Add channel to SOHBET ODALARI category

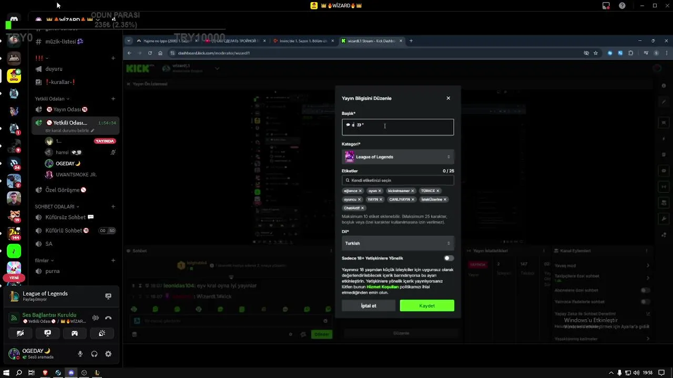[x=113, y=206]
